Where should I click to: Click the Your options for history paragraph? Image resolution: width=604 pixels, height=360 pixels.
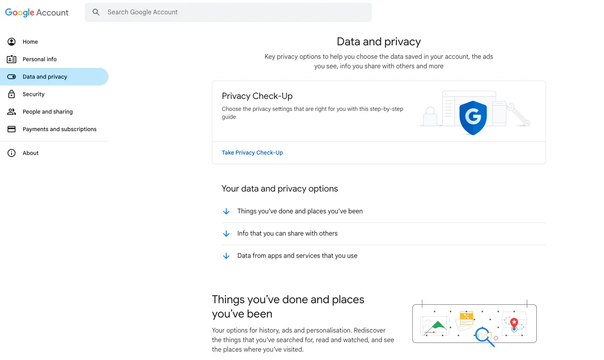coord(303,340)
